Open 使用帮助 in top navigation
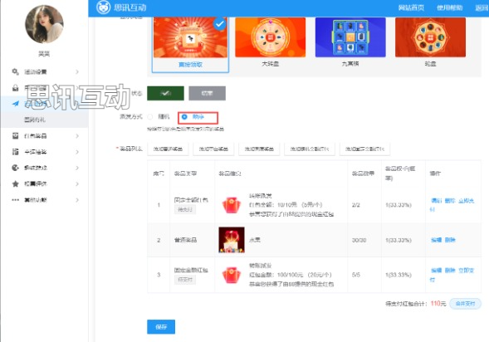 click(449, 7)
